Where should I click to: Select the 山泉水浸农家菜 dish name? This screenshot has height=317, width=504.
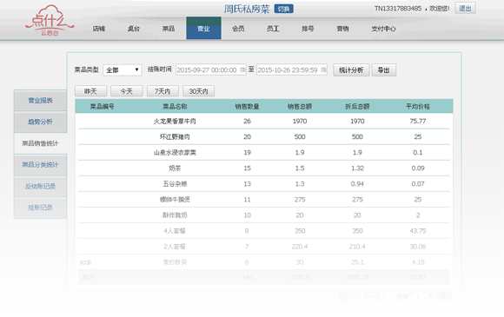coord(175,153)
